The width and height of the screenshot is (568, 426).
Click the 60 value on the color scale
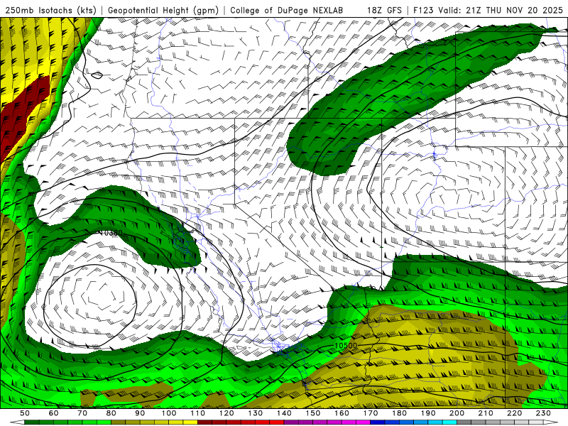click(x=54, y=413)
